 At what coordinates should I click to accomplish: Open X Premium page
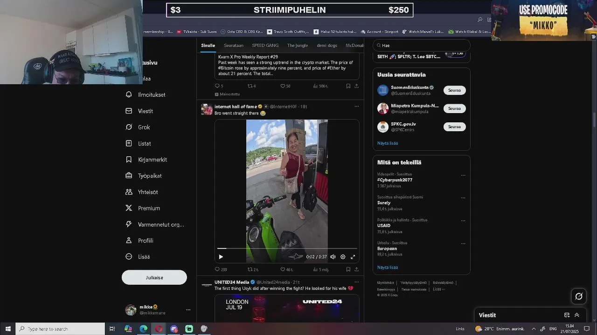(143, 208)
